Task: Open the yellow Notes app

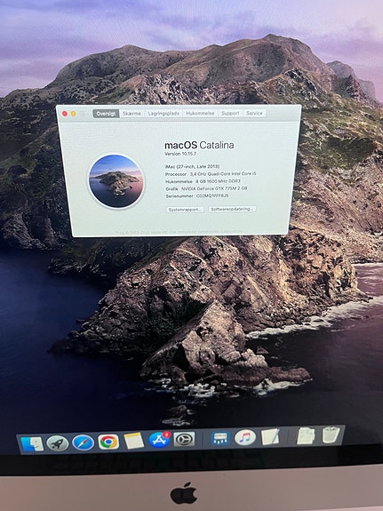Action: point(134,441)
